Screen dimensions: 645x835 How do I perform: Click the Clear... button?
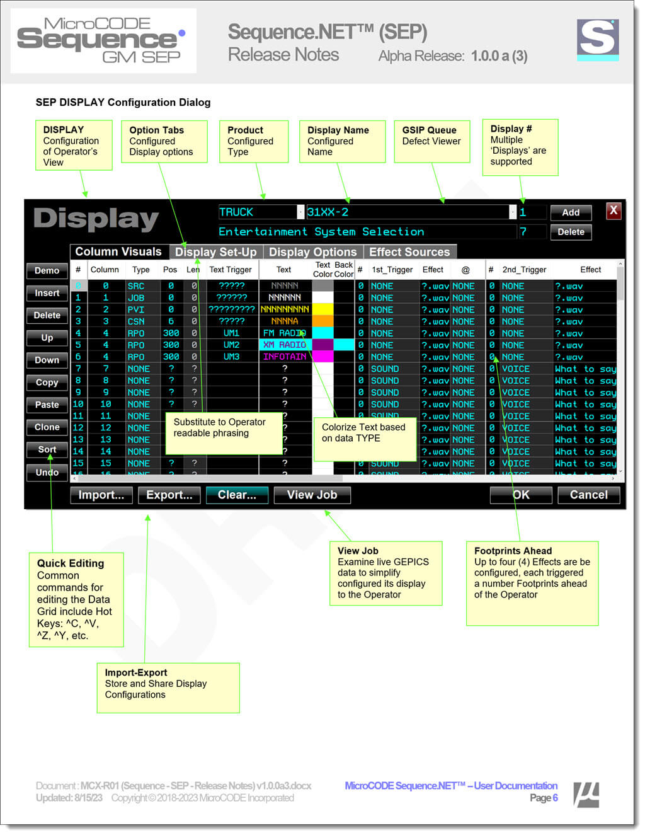pyautogui.click(x=237, y=495)
